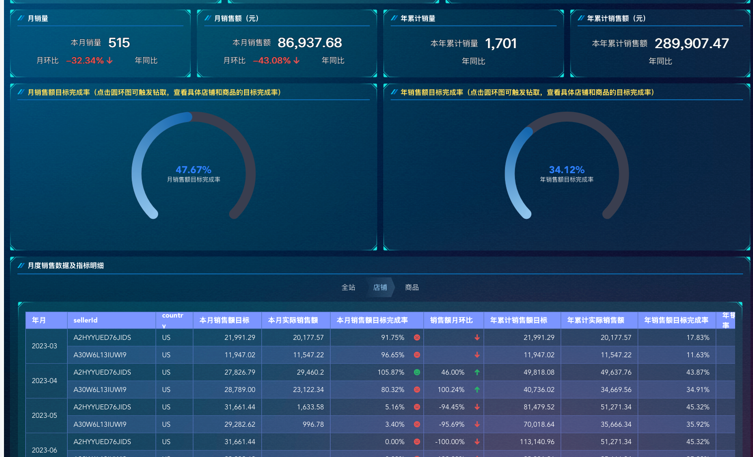Click the red sad face beside 91.75%

[417, 337]
